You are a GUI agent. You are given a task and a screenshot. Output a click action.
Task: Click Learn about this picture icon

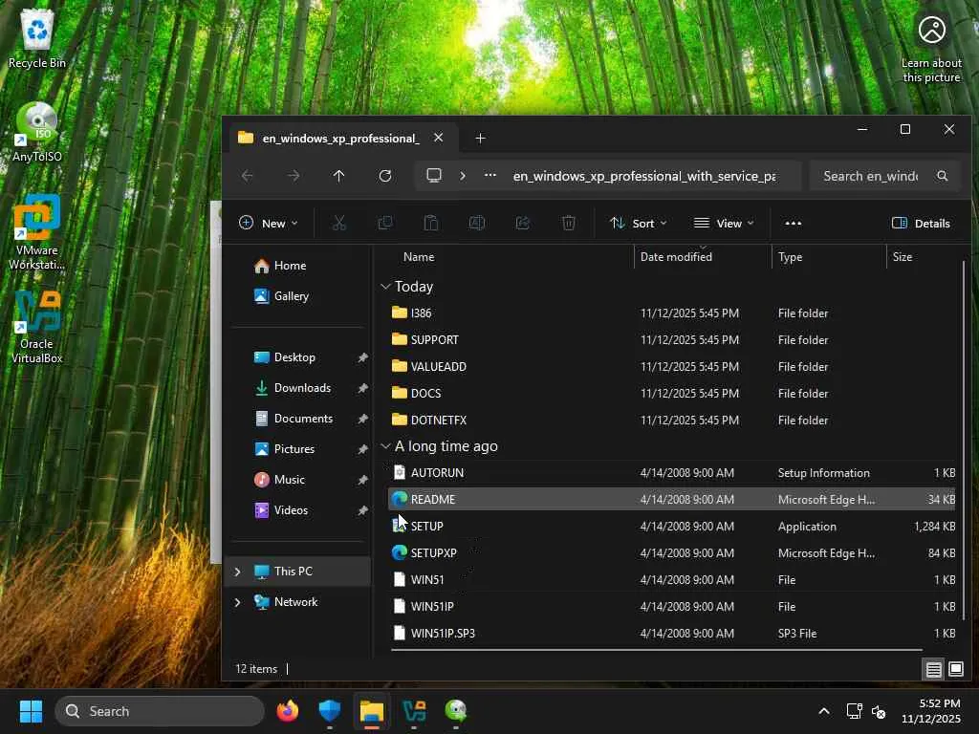coord(931,48)
